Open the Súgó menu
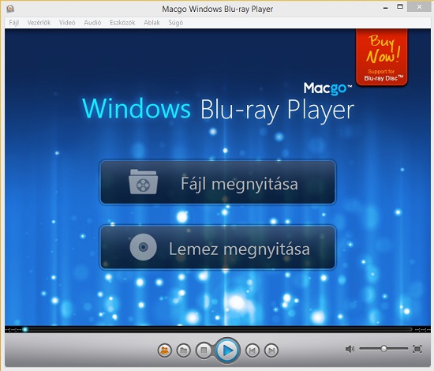This screenshot has height=371, width=434. coord(175,22)
